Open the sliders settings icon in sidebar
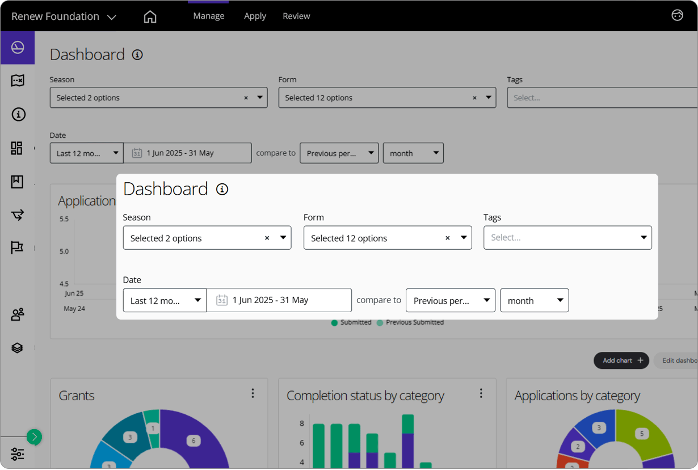 (18, 454)
